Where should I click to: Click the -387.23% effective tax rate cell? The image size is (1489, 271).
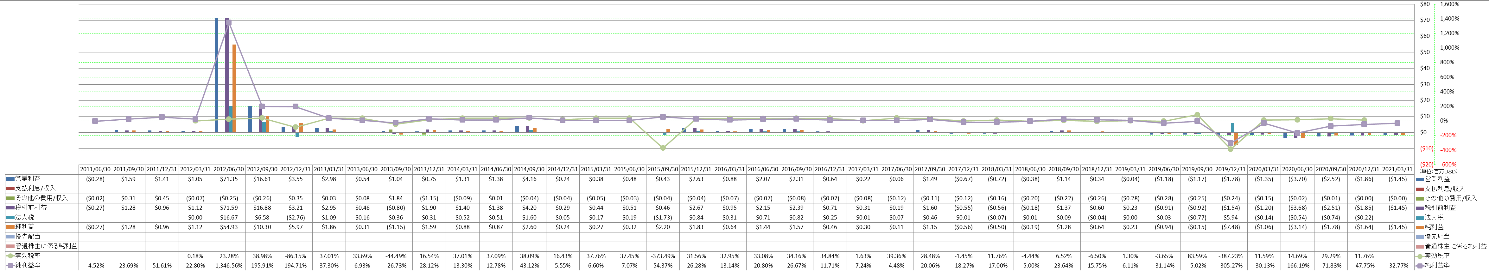point(1230,256)
